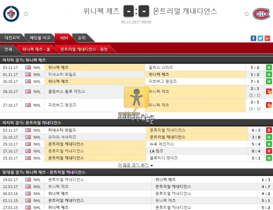Click the 3 : 8 score
Viewport: 273px width, 210px height.
pyautogui.click(x=256, y=137)
